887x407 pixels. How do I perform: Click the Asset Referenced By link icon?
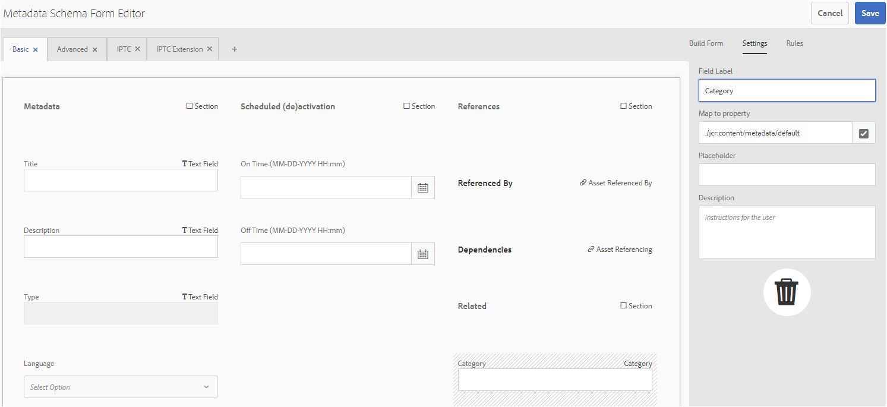[583, 183]
